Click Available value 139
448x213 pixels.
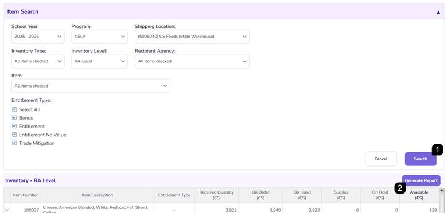click(433, 211)
